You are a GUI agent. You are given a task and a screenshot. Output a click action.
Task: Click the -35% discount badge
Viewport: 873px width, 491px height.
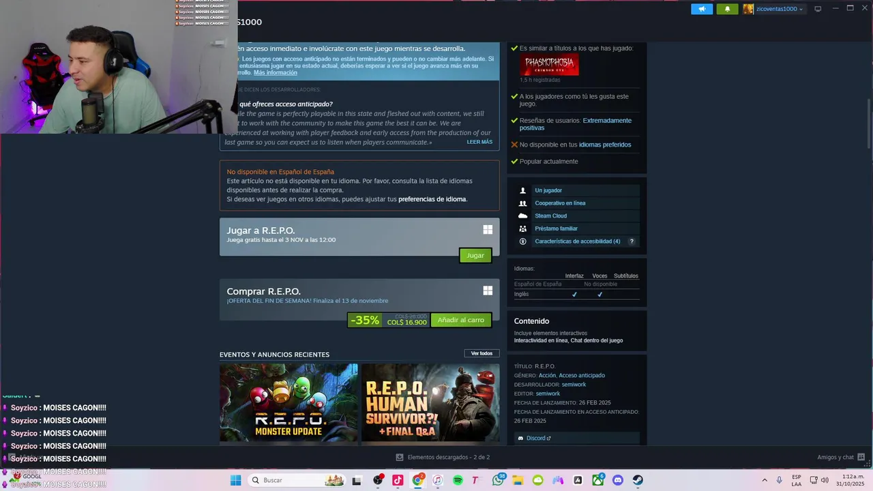[365, 320]
